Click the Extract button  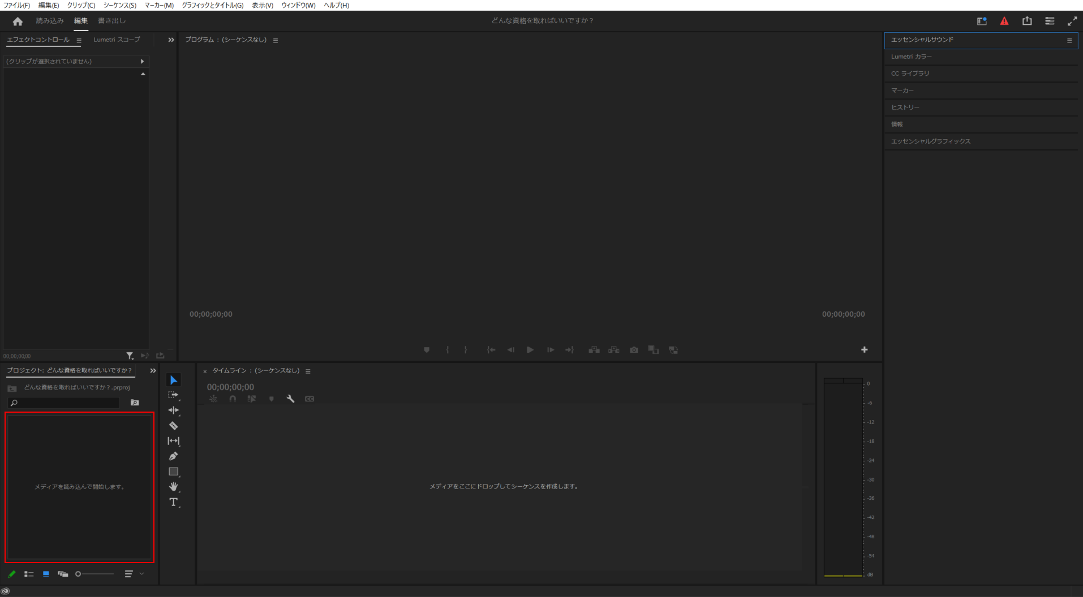pyautogui.click(x=614, y=350)
